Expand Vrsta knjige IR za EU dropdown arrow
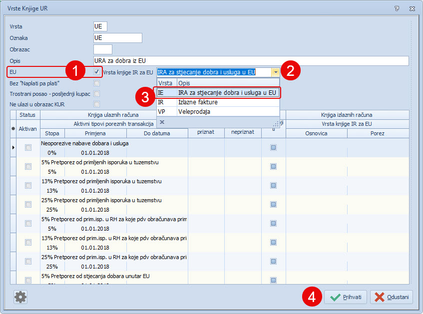The width and height of the screenshot is (423, 314). click(275, 72)
